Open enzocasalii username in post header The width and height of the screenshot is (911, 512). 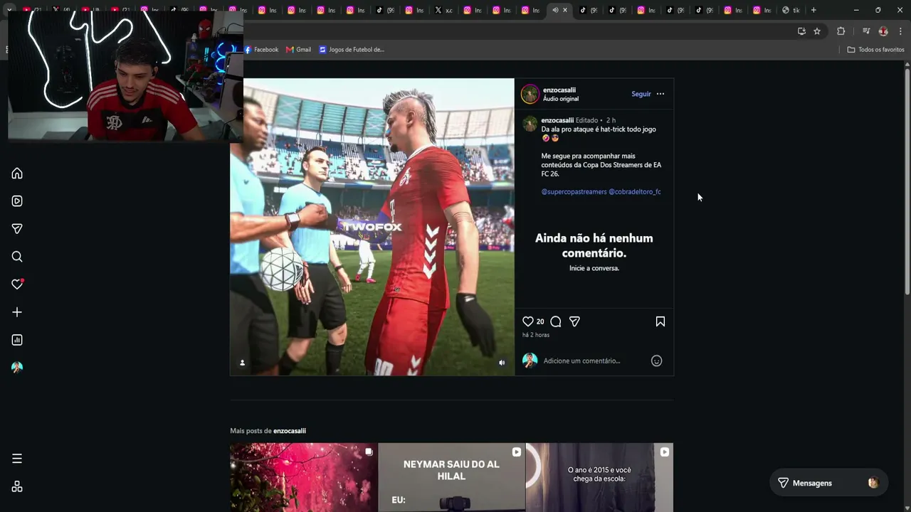click(x=559, y=90)
